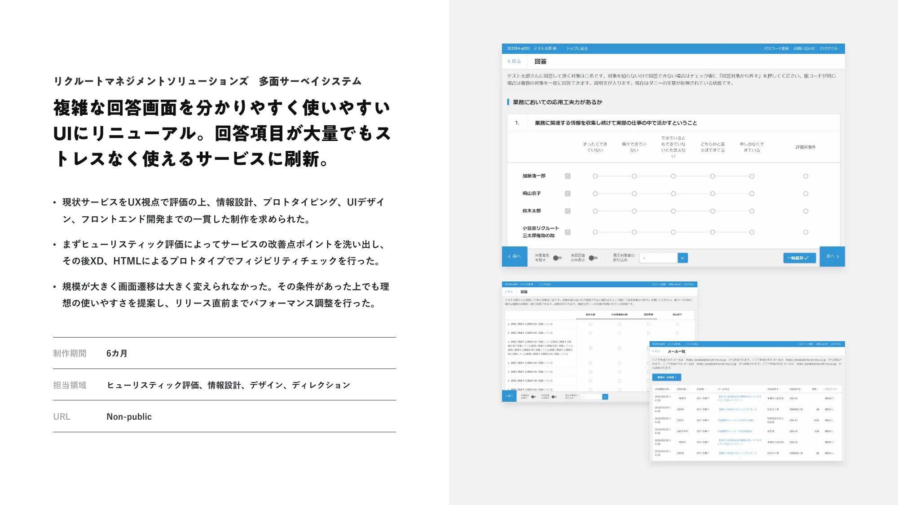Sort mail list by 送信状態 column
This screenshot has height=505, width=898.
pyautogui.click(x=682, y=389)
